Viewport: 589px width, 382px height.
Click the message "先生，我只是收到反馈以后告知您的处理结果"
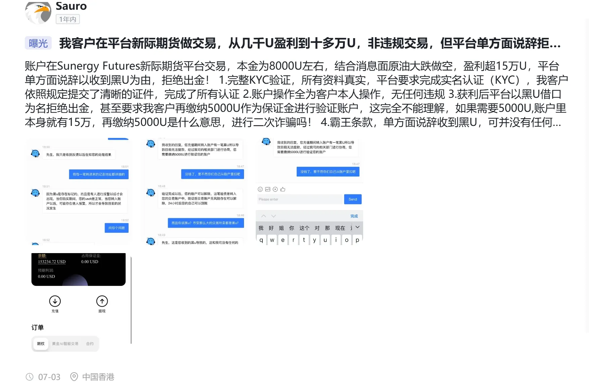[x=79, y=155]
